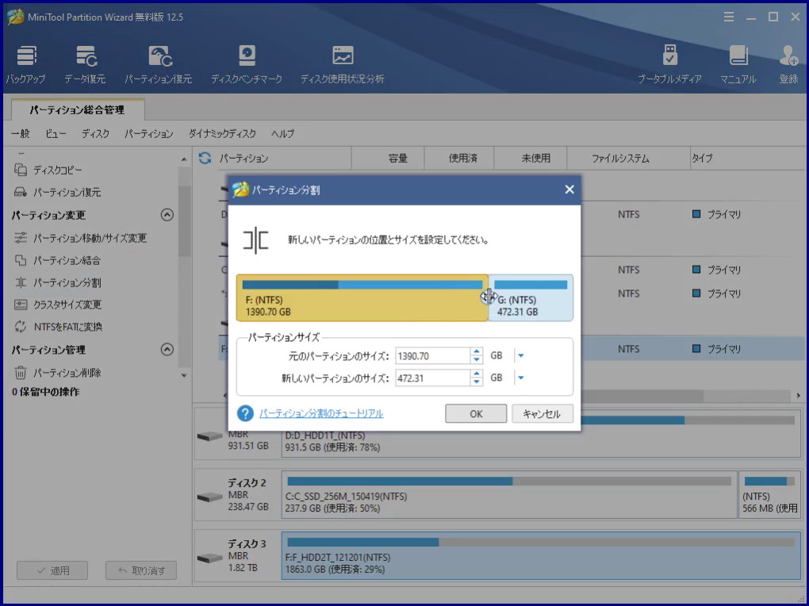
Task: Click the refresh icon beside パーティション header
Action: tap(205, 158)
